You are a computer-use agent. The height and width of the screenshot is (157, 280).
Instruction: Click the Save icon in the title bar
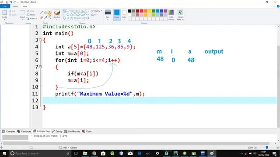tap(7, 2)
